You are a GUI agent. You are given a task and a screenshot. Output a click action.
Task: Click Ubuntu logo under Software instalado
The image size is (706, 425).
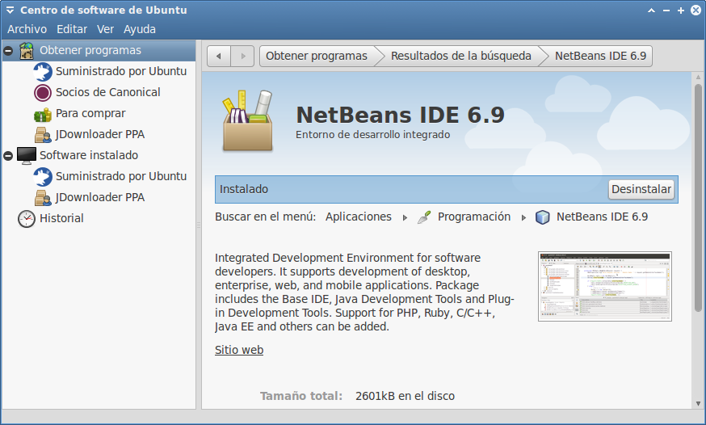pos(43,176)
